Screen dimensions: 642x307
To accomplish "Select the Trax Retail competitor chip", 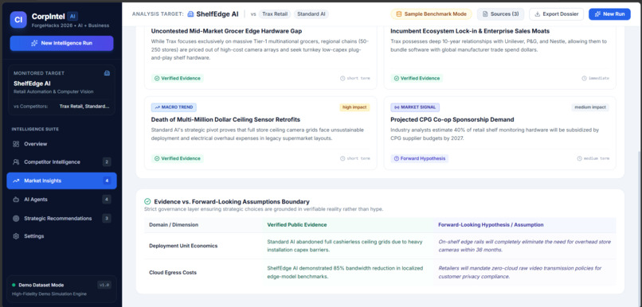I will [x=274, y=14].
